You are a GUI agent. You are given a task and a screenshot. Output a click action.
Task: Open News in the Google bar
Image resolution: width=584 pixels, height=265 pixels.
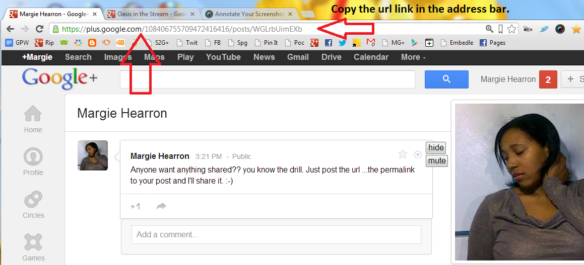click(x=264, y=57)
